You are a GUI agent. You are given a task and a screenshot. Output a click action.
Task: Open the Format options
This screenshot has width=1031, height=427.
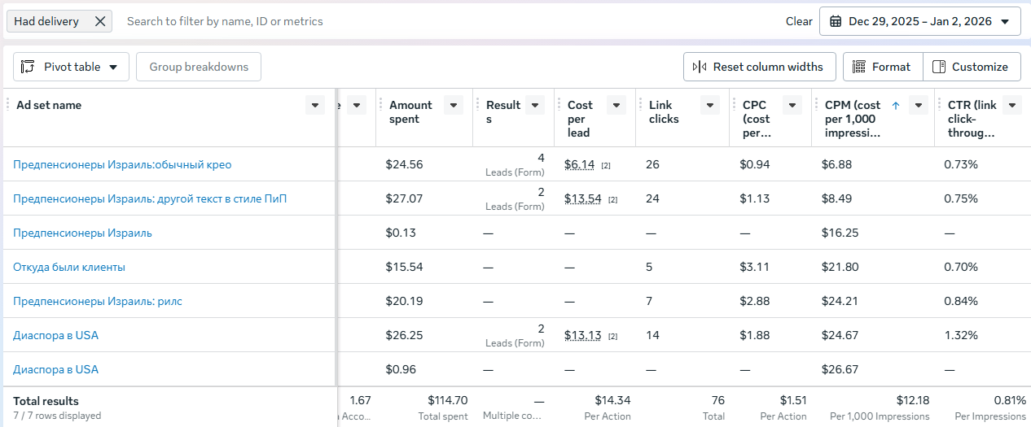[x=883, y=67]
